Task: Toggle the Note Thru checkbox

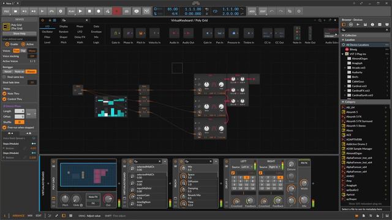Action: 4,94
